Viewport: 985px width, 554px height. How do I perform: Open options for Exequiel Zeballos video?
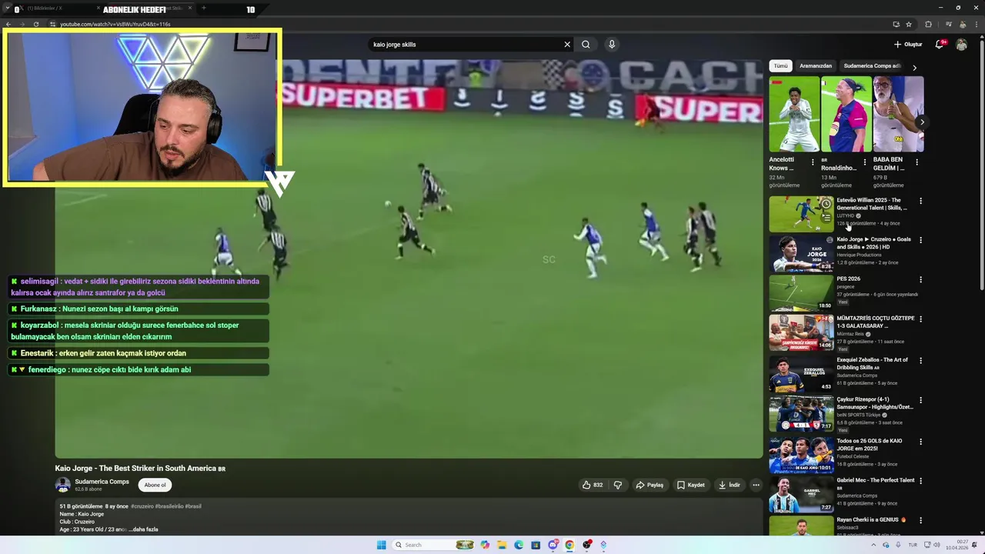[x=920, y=360]
